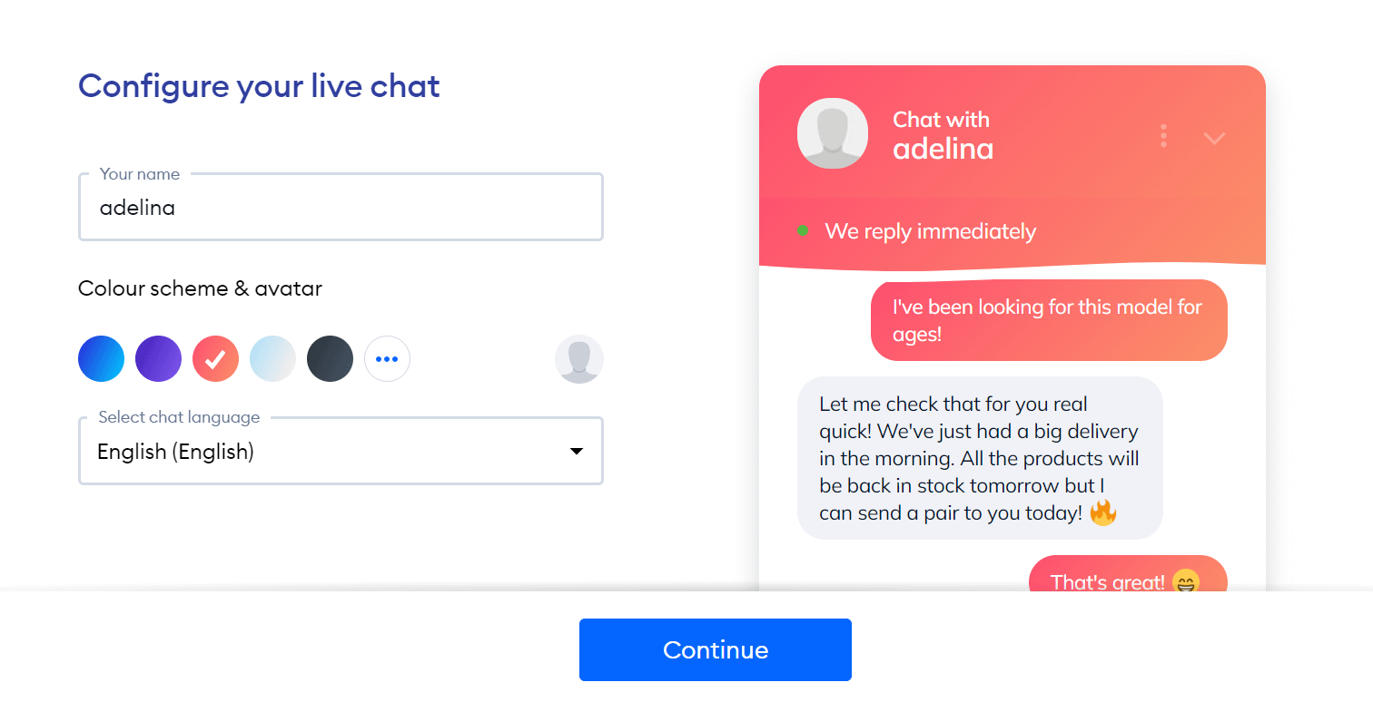The image size is (1373, 702).
Task: Collapse the chat preview using the down chevron
Action: click(x=1213, y=137)
